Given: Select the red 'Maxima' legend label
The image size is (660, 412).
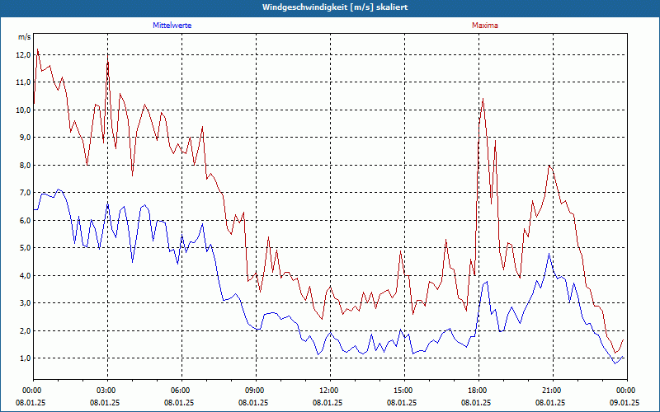Looking at the screenshot, I should 485,26.
